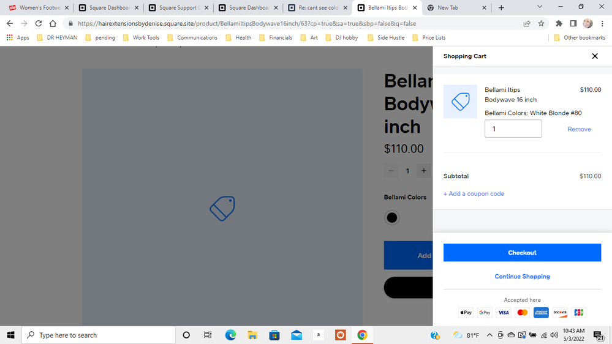Click the Share page icon in address bar

(527, 23)
